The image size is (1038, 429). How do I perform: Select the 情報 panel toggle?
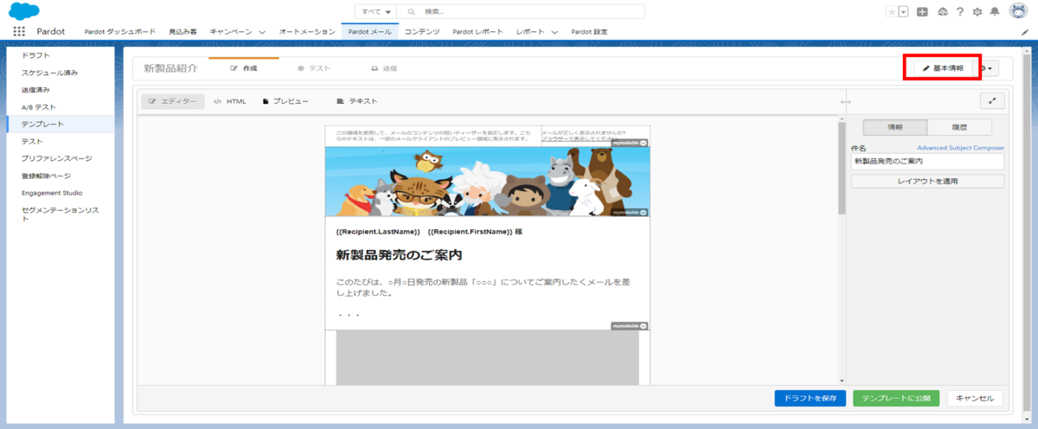point(895,127)
